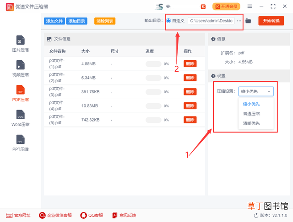Open output folder icon

click(248, 21)
